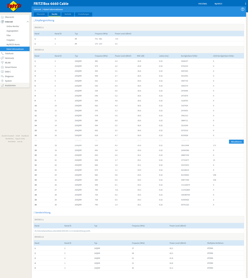248x278 pixels.
Task: Click the Smart Home icon
Action: pos(2,67)
